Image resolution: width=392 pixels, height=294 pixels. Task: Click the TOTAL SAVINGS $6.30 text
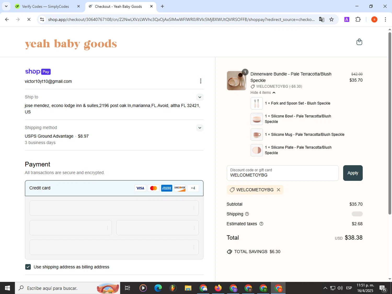coord(257,252)
